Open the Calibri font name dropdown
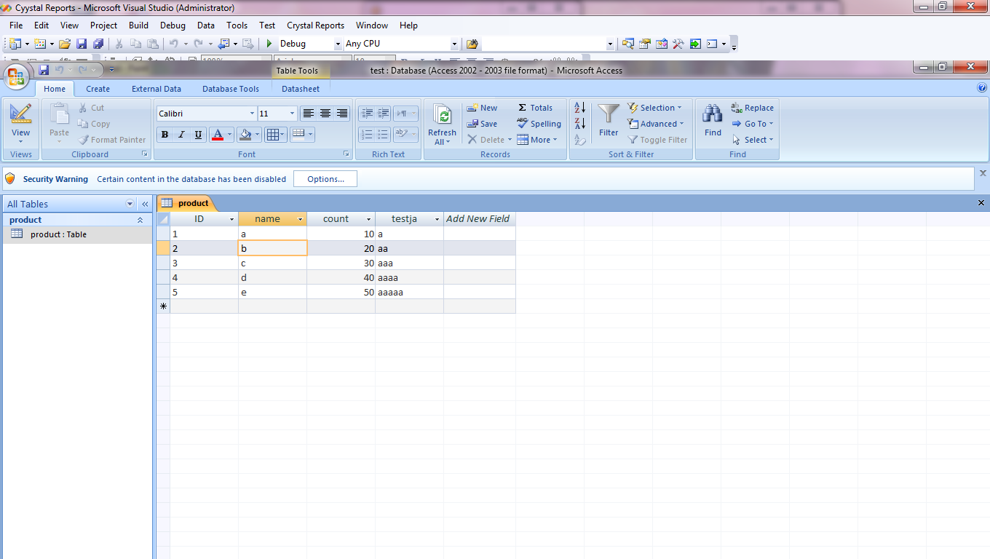 [x=252, y=114]
